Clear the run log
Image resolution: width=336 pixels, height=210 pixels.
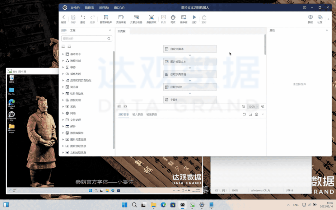256,114
